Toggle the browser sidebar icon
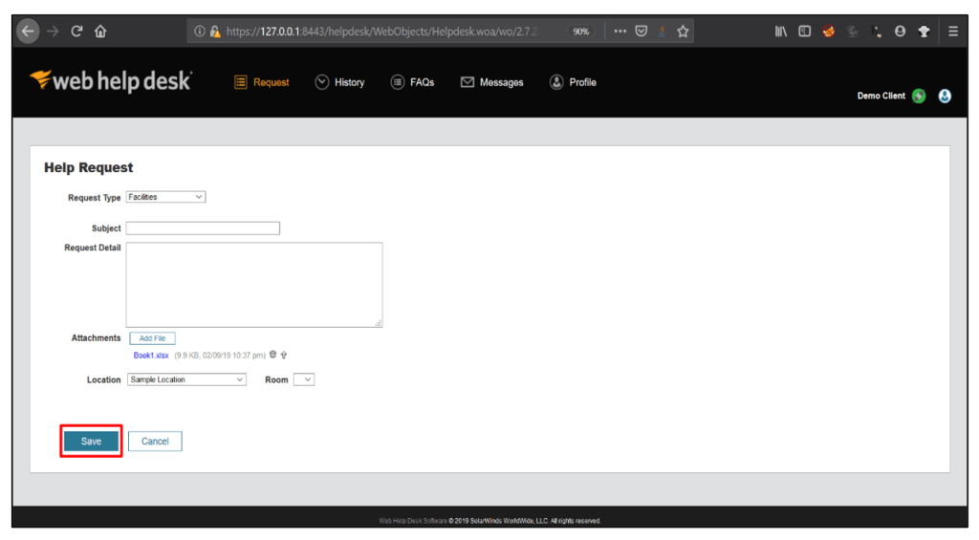This screenshot has width=979, height=540. pyautogui.click(x=805, y=32)
